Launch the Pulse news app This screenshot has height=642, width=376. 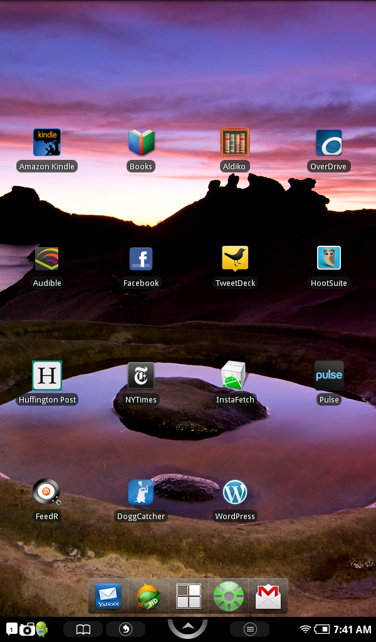tap(329, 376)
